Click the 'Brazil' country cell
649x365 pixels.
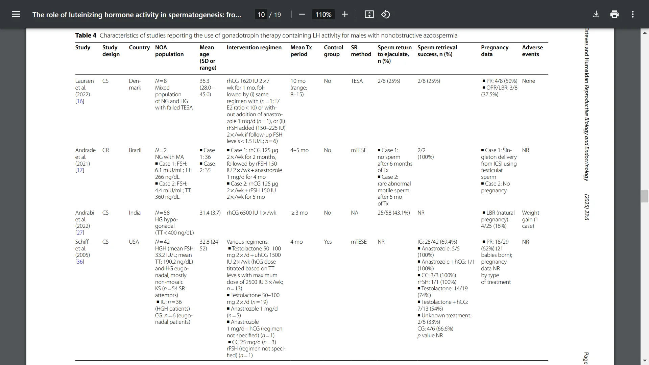pyautogui.click(x=135, y=150)
